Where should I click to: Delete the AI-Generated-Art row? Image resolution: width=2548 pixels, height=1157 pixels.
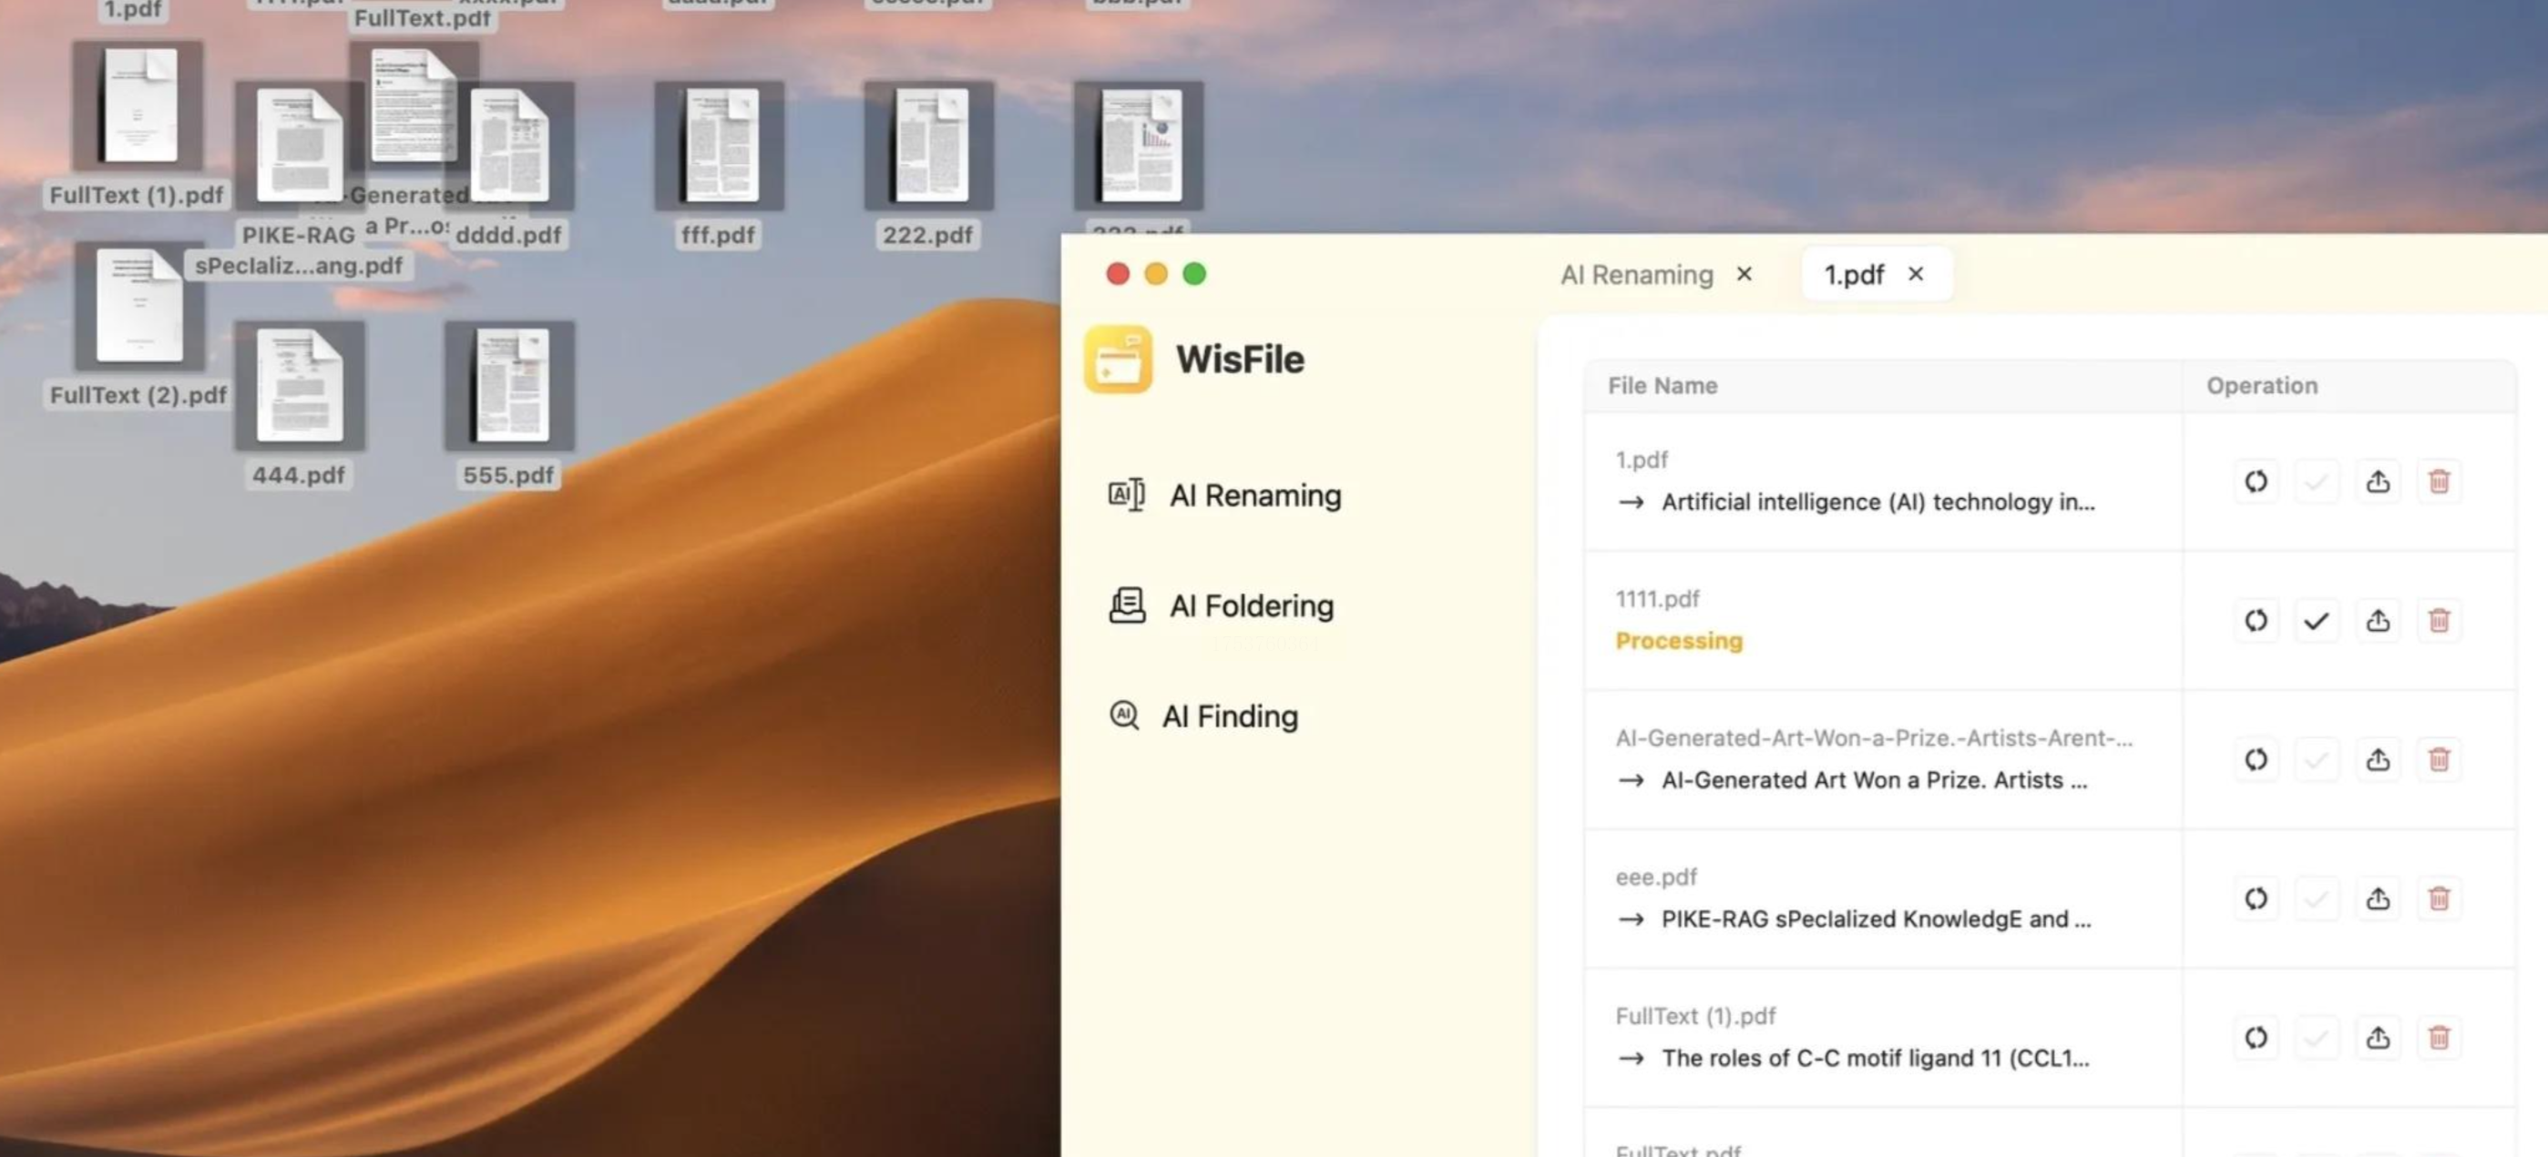click(2438, 760)
